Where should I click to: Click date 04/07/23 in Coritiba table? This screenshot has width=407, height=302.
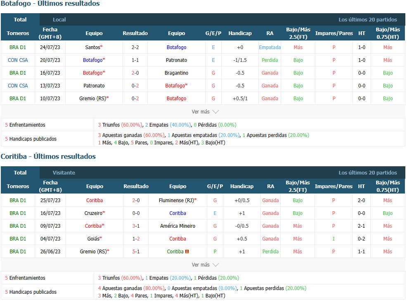pyautogui.click(x=50, y=239)
